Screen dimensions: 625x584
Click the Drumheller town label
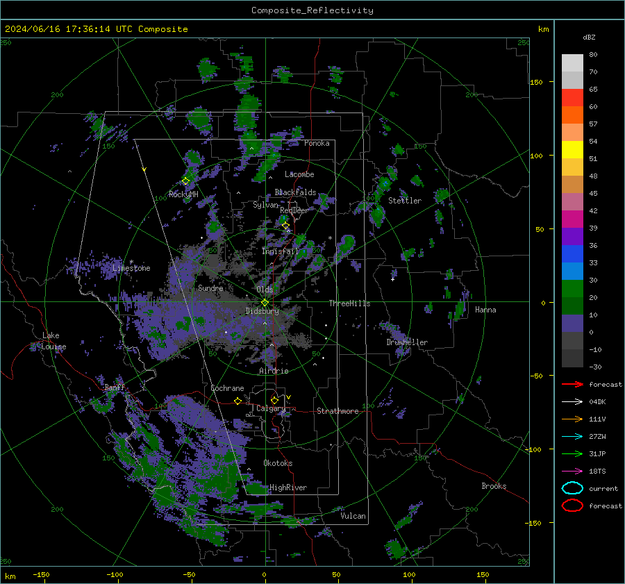(407, 342)
